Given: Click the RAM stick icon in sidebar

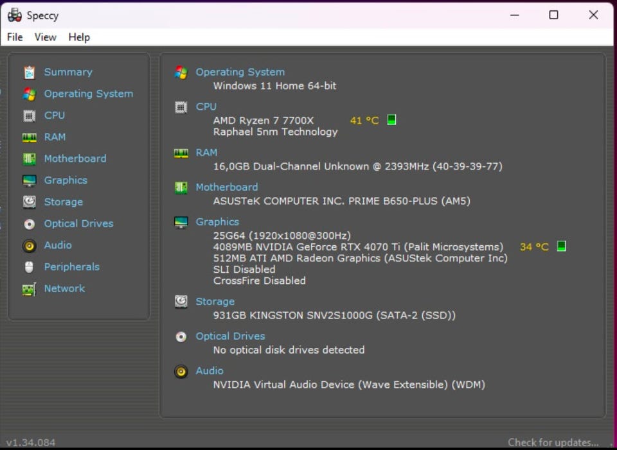Looking at the screenshot, I should click(x=29, y=137).
